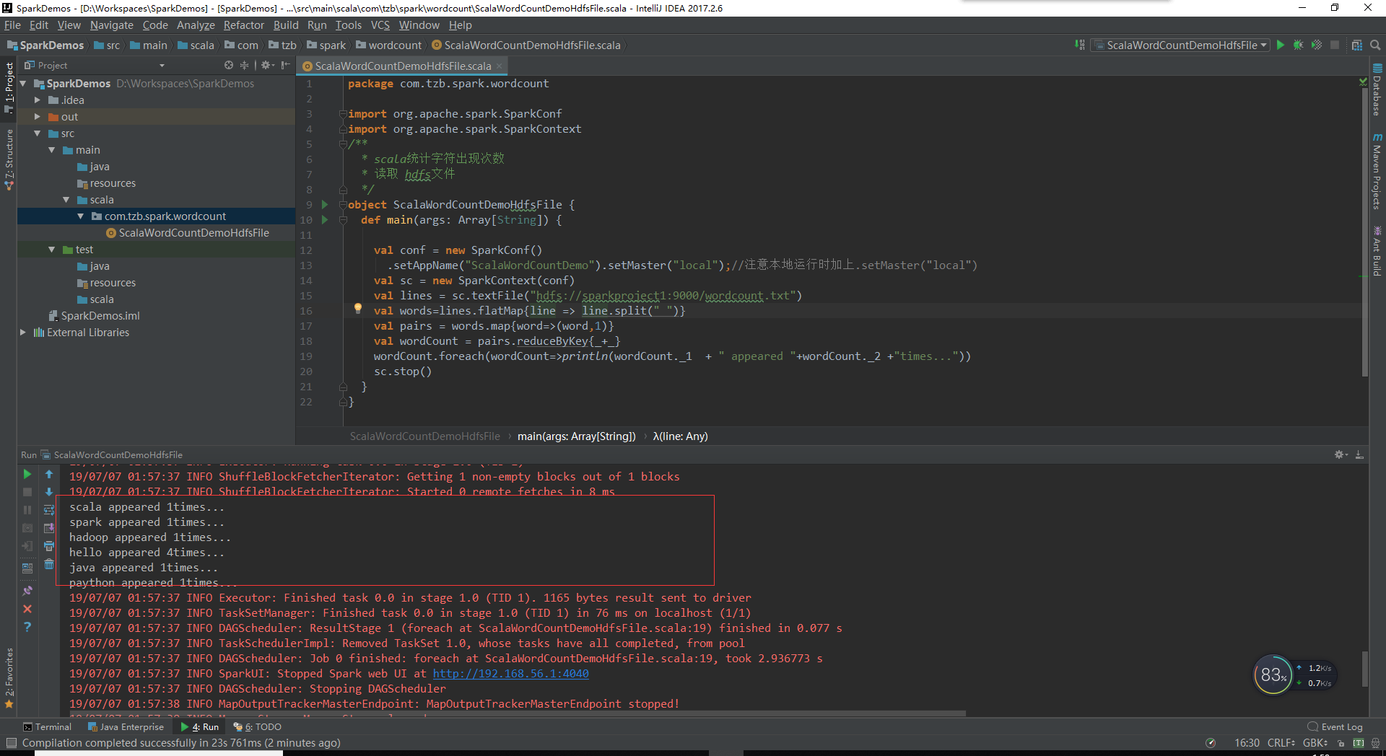Screen dimensions: 1386x756
Task: Open Search Everywhere with the magnifier icon
Action: tap(1375, 45)
